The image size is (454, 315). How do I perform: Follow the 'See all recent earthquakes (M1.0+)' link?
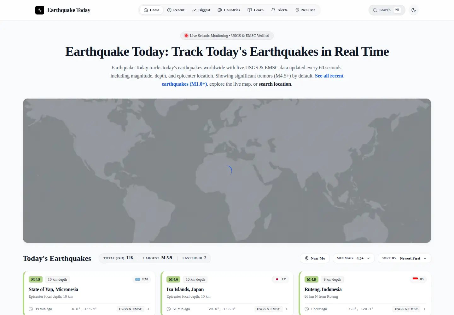253,80
